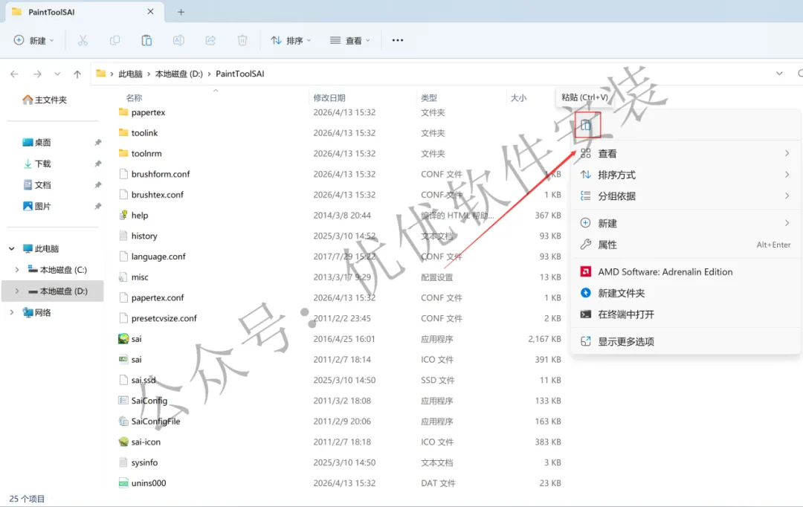Select 主文件夹 in sidebar

(45, 100)
